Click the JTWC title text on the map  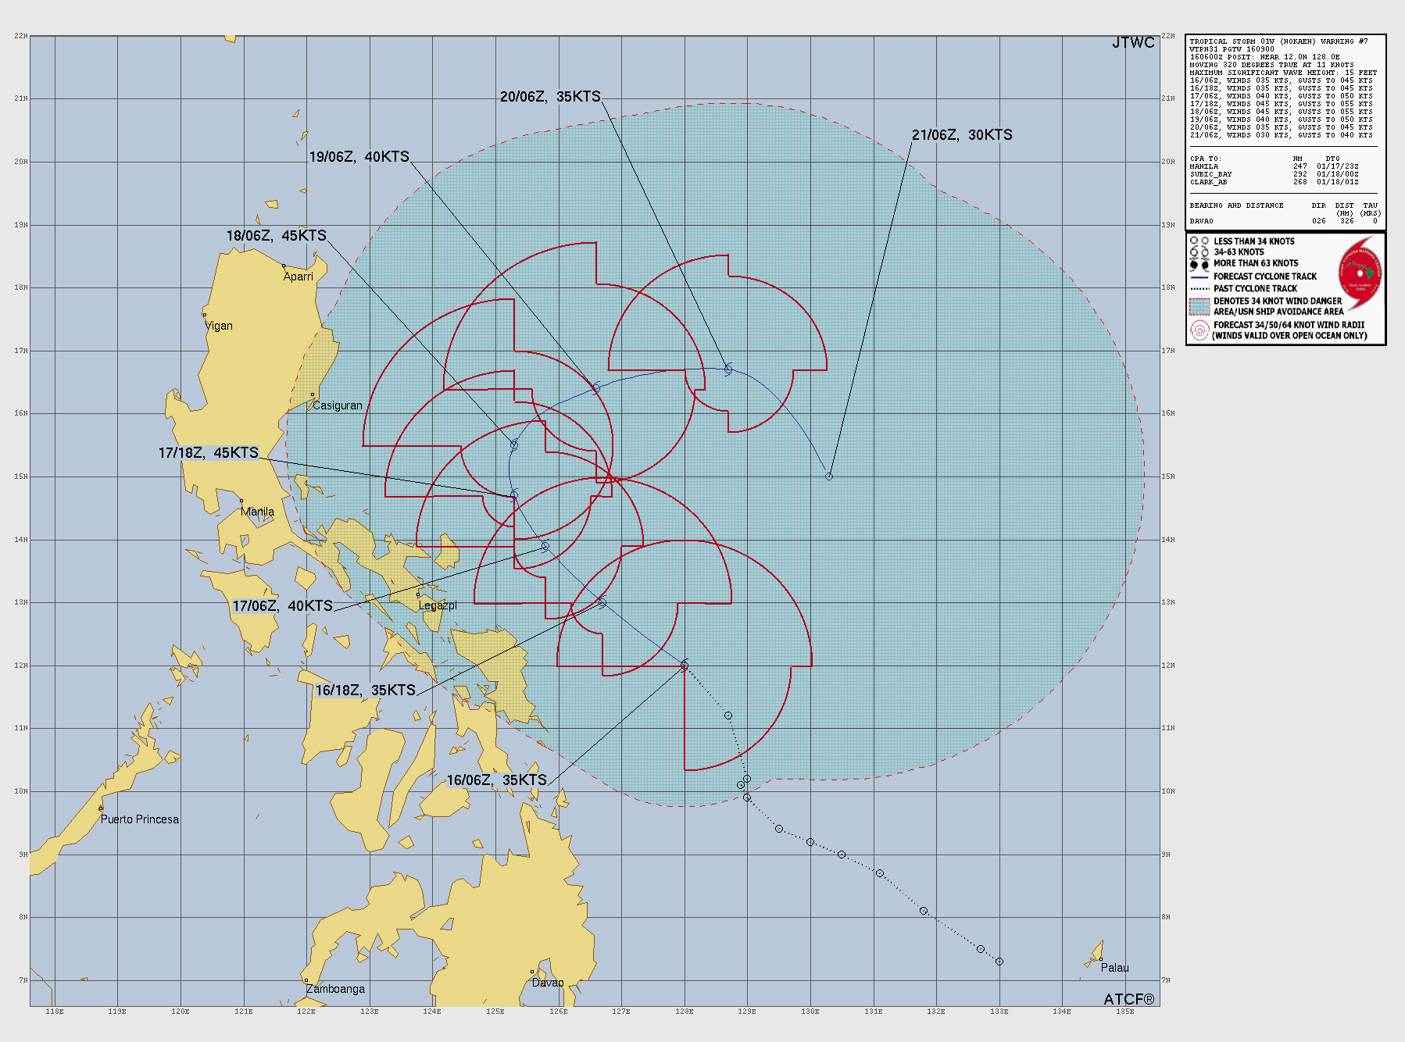click(1132, 43)
